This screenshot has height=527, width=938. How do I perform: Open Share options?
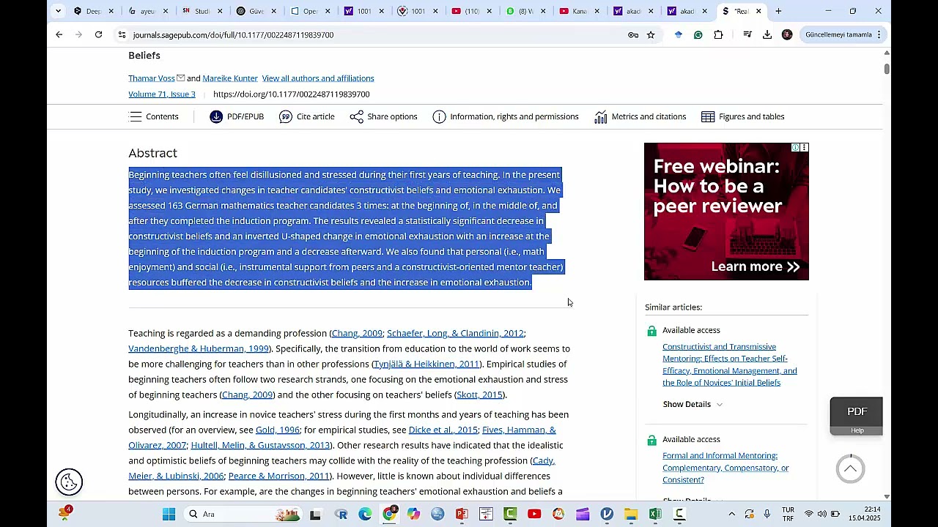pos(383,116)
